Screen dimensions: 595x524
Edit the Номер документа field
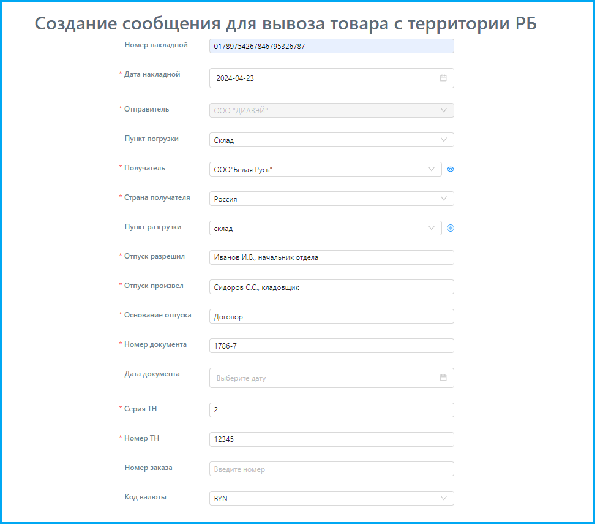pyautogui.click(x=331, y=346)
